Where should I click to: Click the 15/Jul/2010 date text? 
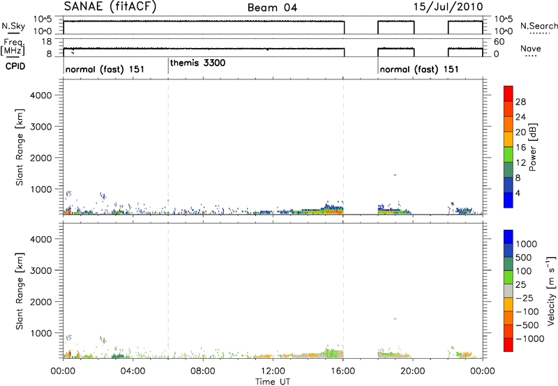click(x=448, y=7)
